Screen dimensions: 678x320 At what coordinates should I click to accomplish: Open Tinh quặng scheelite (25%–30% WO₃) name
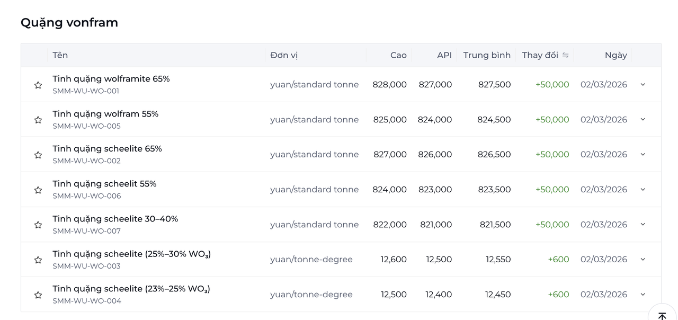(x=131, y=254)
